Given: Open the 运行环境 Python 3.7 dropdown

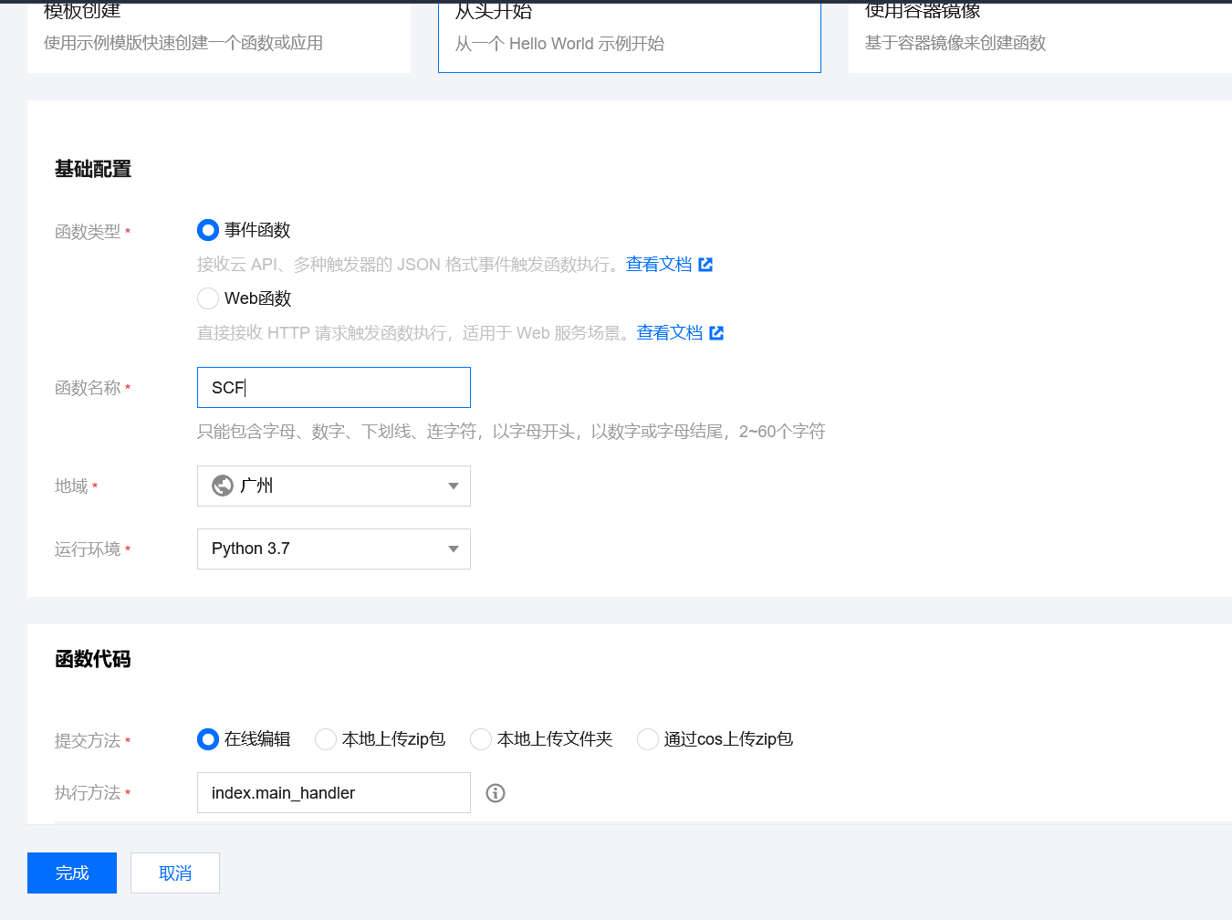Looking at the screenshot, I should [x=453, y=549].
